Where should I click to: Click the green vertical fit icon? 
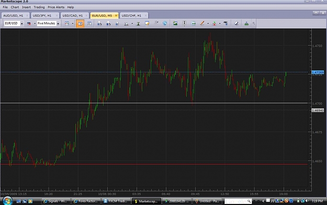[138, 24]
